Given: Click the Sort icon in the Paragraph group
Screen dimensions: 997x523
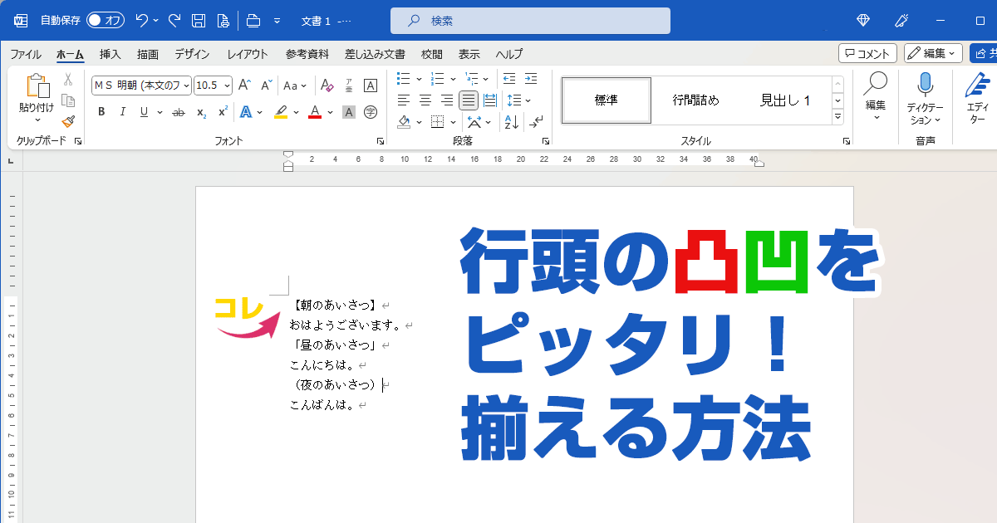Looking at the screenshot, I should 512,122.
